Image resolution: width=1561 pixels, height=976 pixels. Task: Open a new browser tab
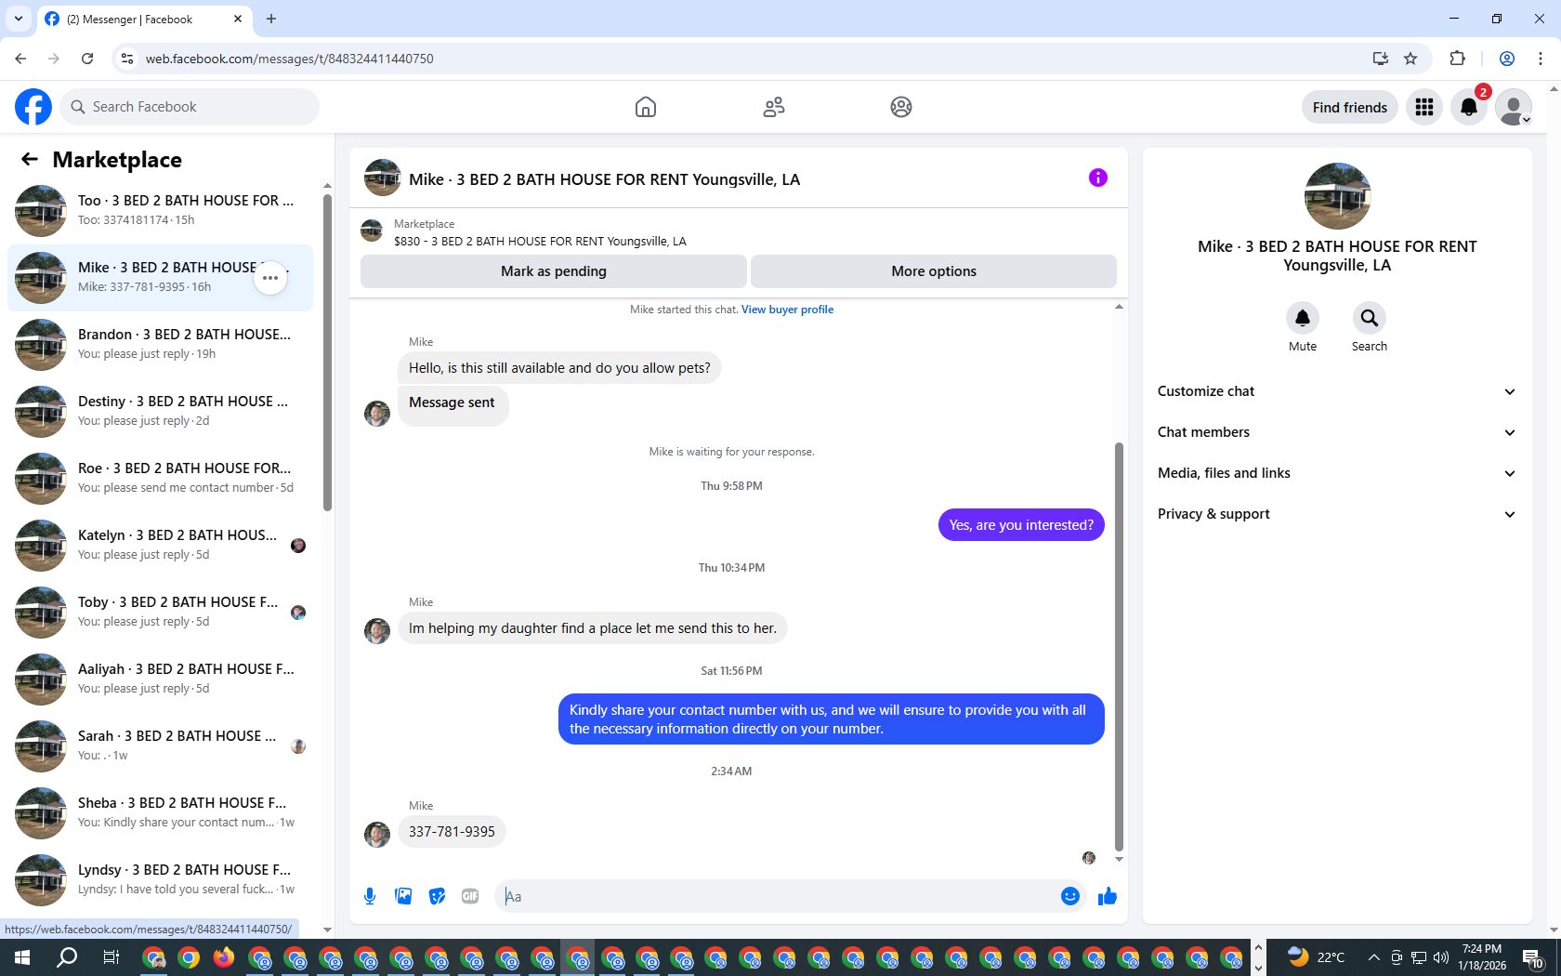(x=271, y=19)
